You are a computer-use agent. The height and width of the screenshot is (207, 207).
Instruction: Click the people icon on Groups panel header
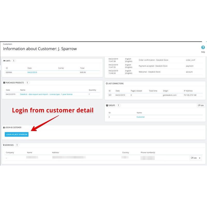point(107,105)
